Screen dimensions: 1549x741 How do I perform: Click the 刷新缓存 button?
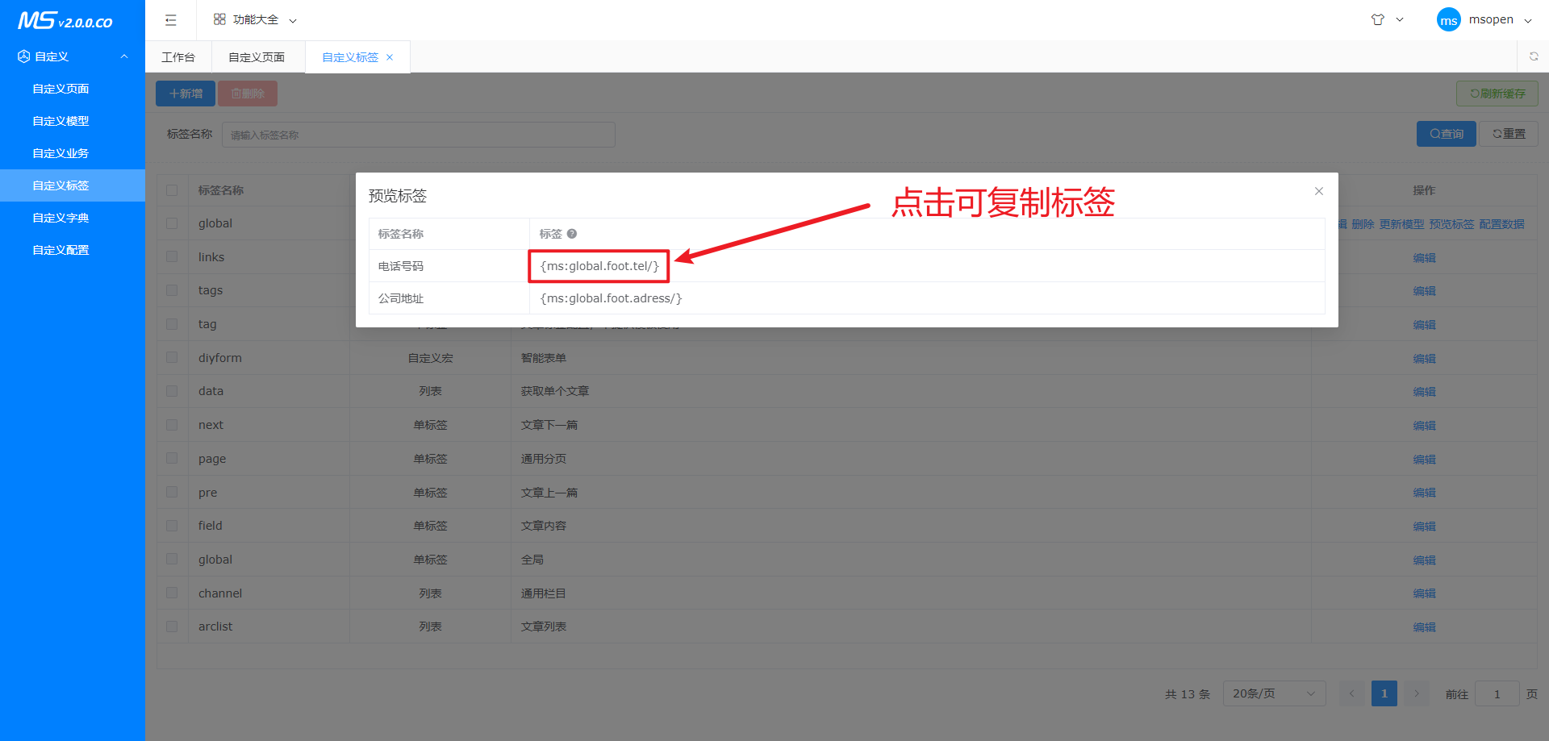(x=1497, y=94)
